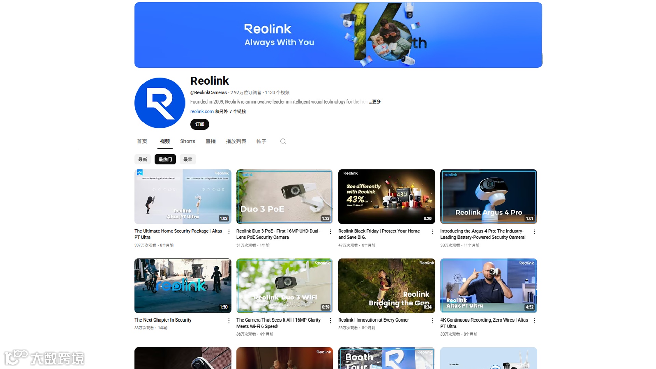The width and height of the screenshot is (656, 369).
Task: Open options menu for Argus 4 Pro video
Action: coord(534,232)
